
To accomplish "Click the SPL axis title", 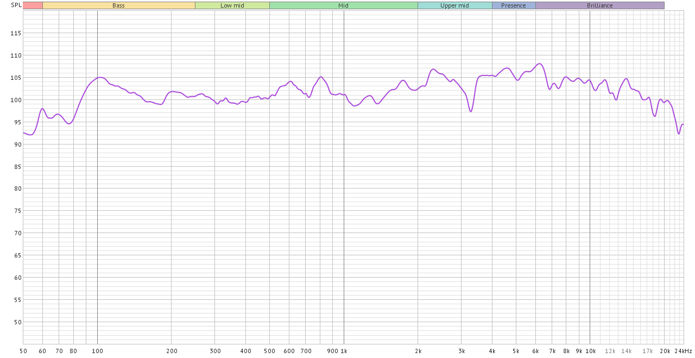I will click(16, 5).
